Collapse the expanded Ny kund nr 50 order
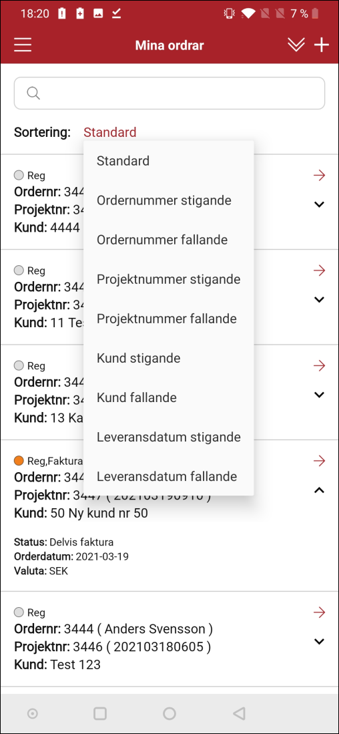 pos(320,490)
